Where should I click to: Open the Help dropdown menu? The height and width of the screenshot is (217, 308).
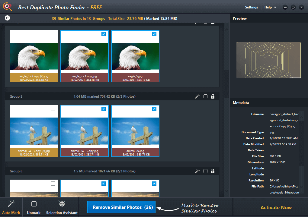pos(270,7)
